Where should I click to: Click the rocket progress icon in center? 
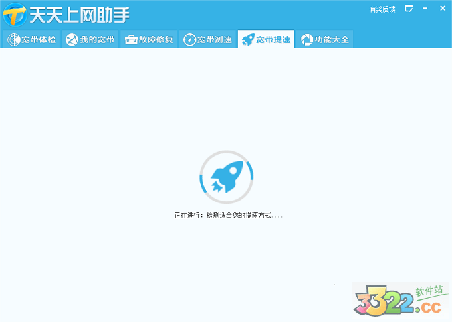pos(227,177)
